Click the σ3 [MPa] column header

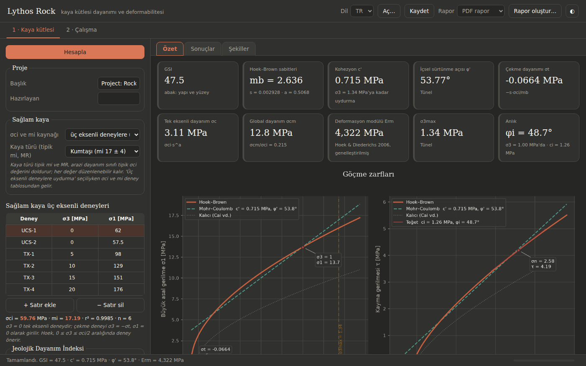click(x=75, y=219)
